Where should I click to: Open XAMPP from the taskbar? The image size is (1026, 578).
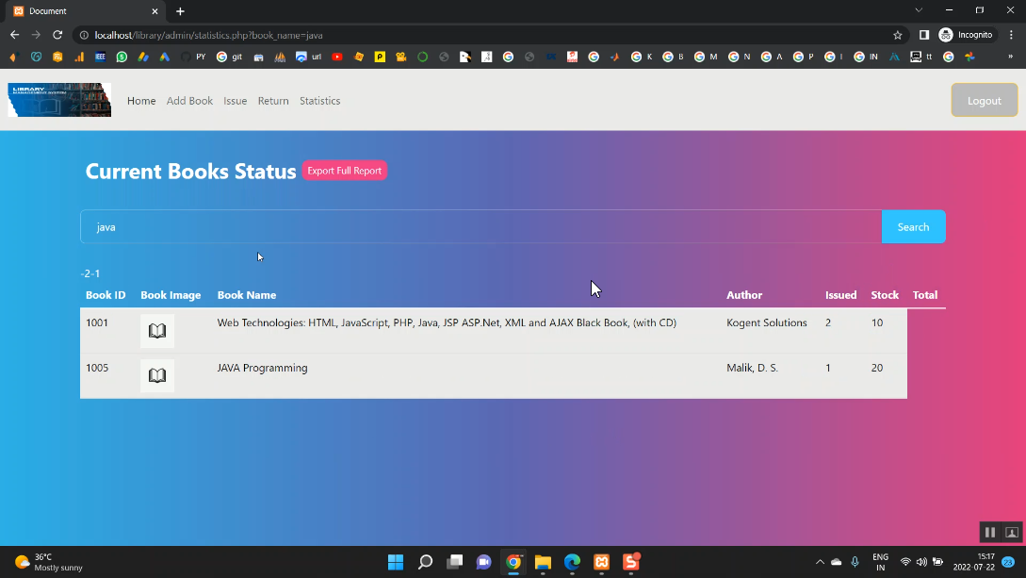pyautogui.click(x=601, y=562)
